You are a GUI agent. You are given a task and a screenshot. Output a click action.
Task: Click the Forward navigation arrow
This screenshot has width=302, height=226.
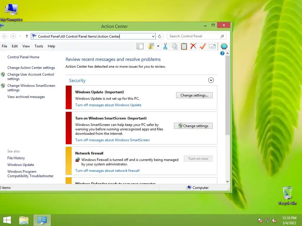click(x=13, y=36)
